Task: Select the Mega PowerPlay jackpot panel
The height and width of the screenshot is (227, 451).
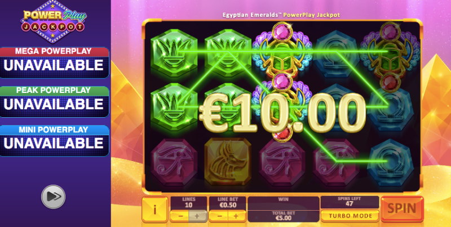Action: point(54,63)
